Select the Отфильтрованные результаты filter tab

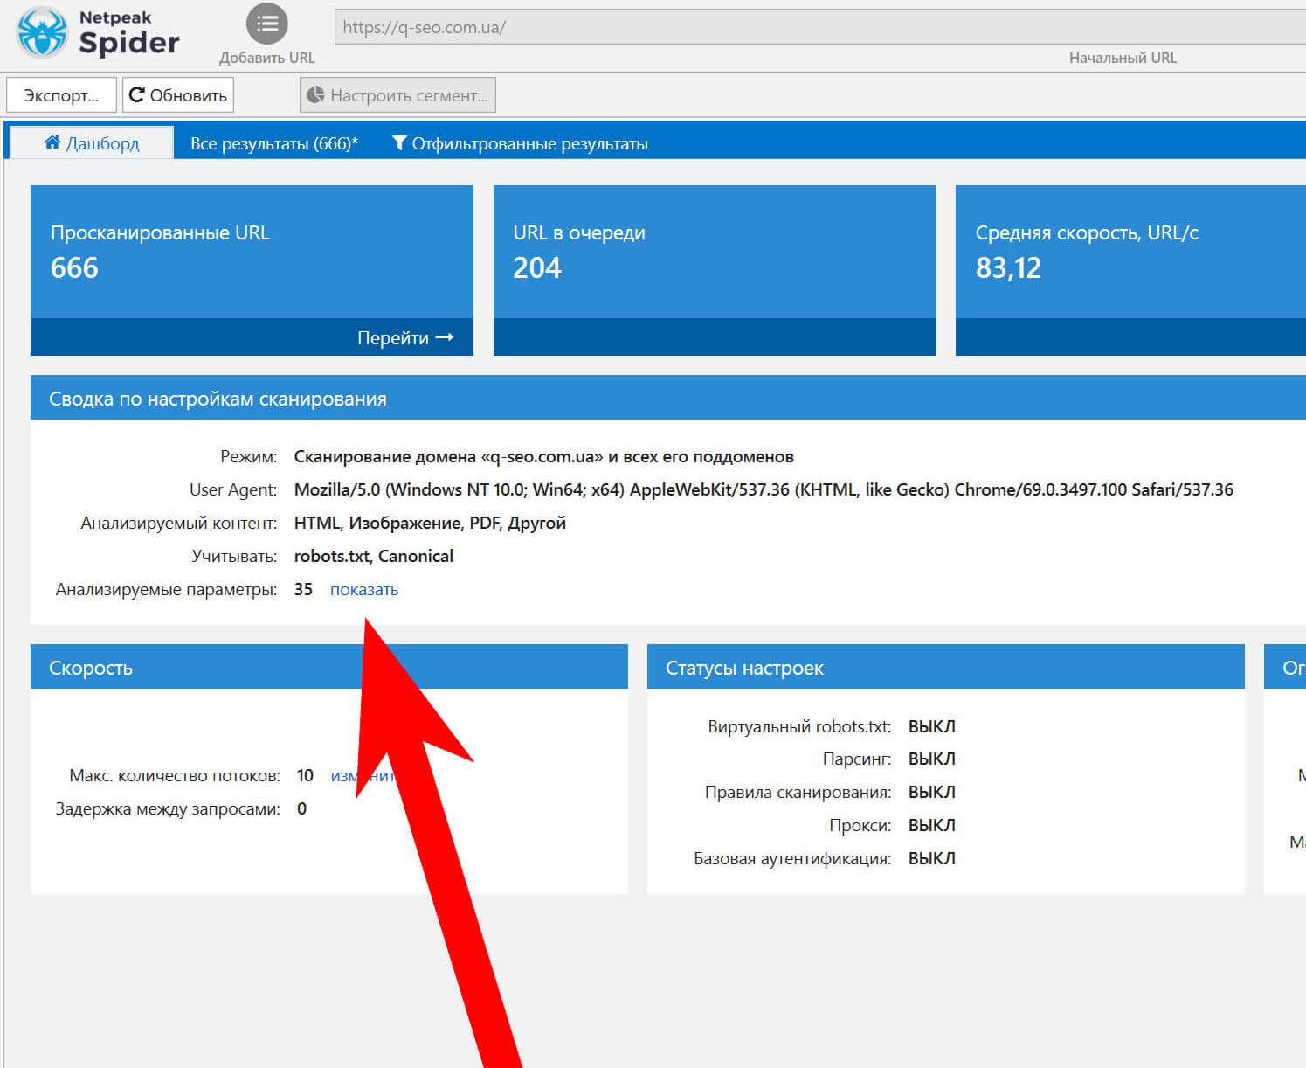coord(521,143)
